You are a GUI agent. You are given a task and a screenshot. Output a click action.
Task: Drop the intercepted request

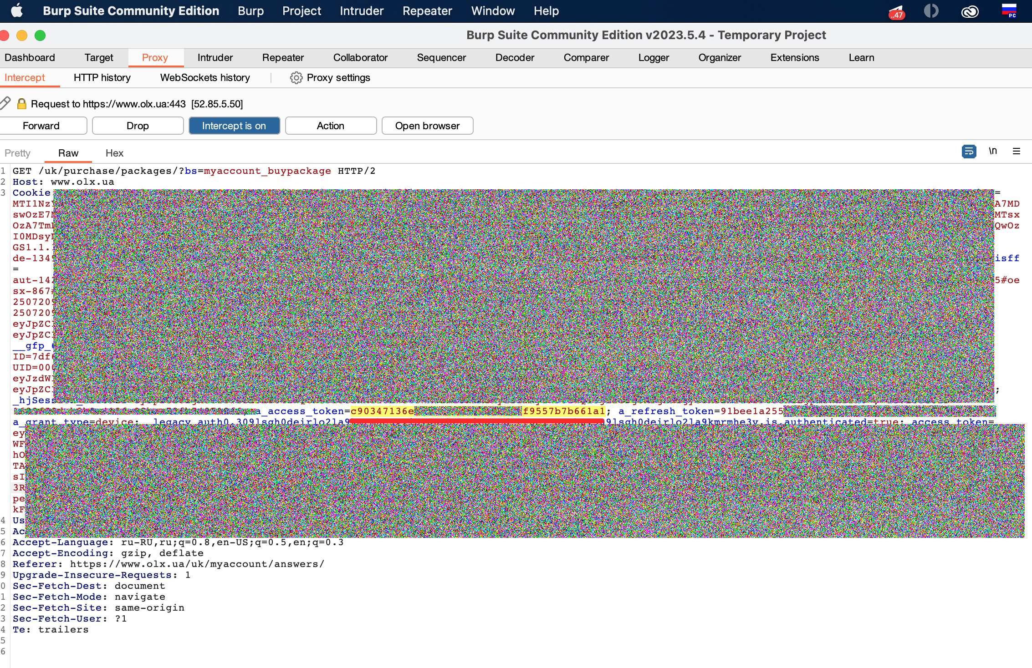point(138,126)
